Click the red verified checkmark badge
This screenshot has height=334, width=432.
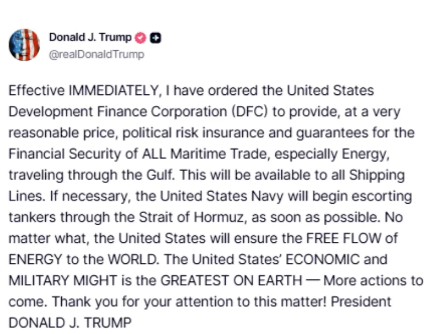tap(141, 38)
